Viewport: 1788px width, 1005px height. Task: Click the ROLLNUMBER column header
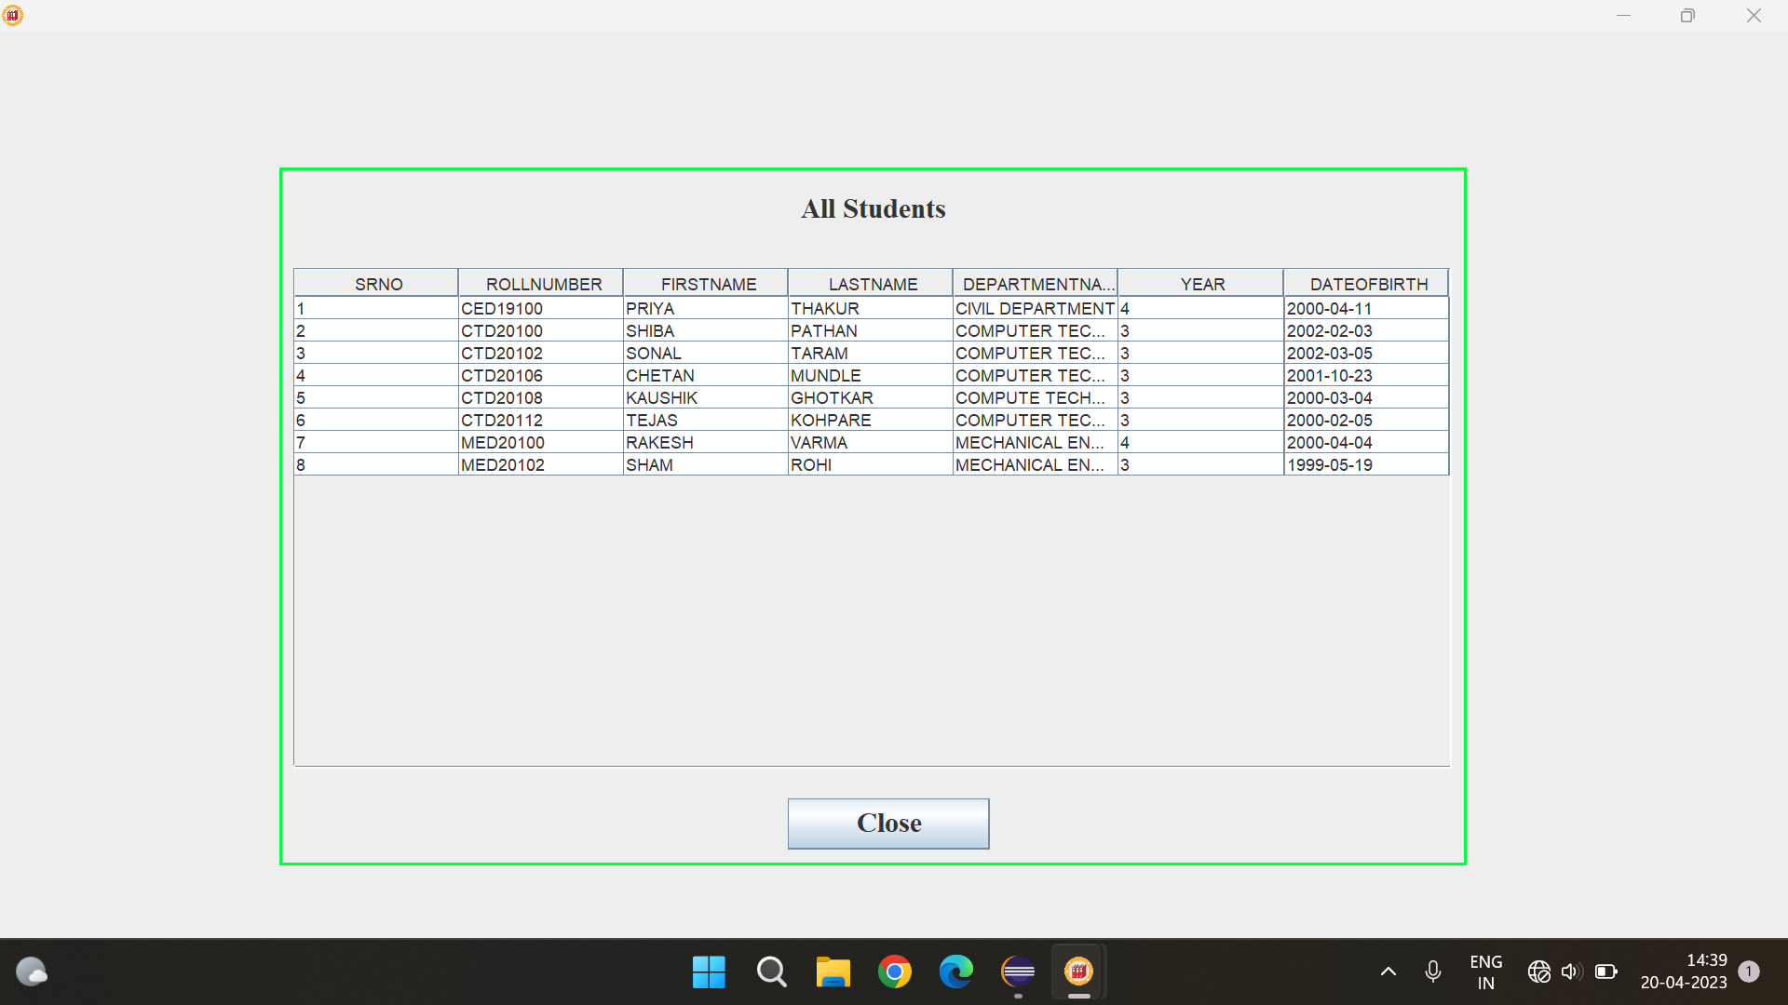[x=543, y=284]
